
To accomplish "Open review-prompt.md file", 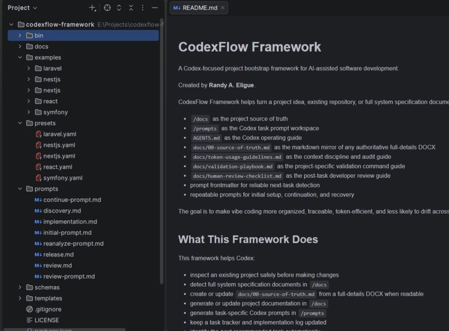I will click(69, 277).
